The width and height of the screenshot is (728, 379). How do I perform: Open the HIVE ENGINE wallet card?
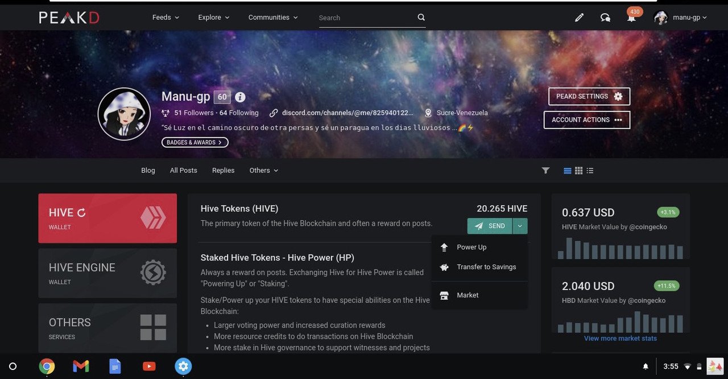pos(107,273)
